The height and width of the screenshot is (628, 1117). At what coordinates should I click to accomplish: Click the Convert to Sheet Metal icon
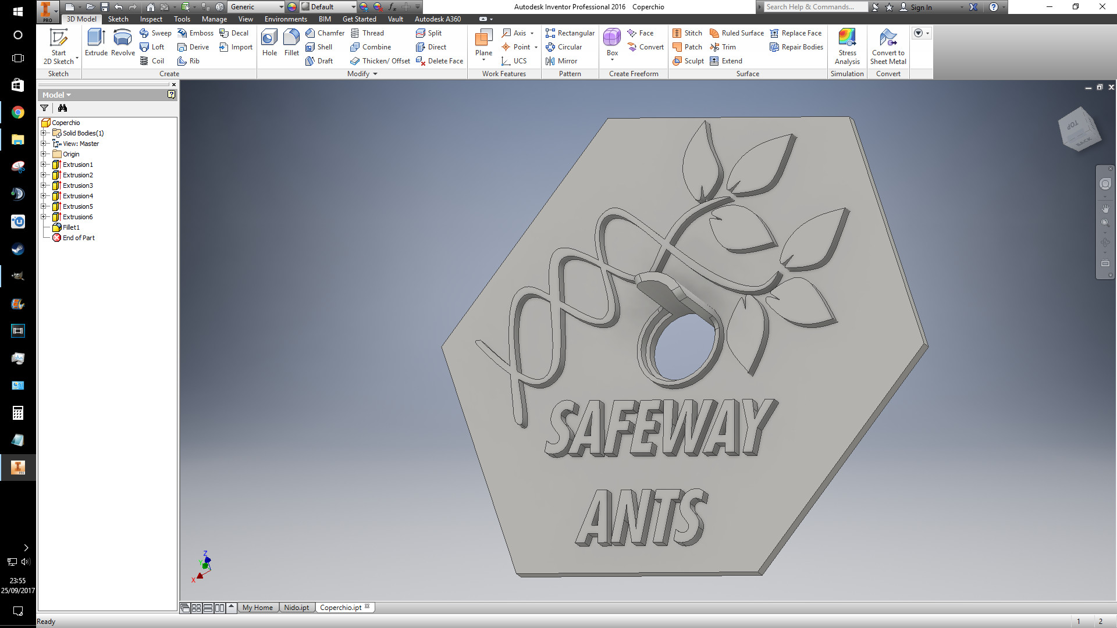click(x=888, y=45)
